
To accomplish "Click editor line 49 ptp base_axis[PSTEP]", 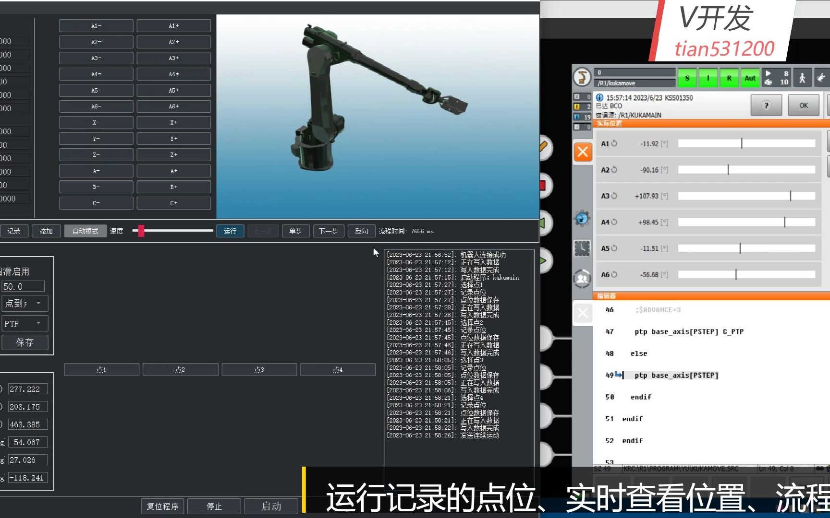I will 676,375.
